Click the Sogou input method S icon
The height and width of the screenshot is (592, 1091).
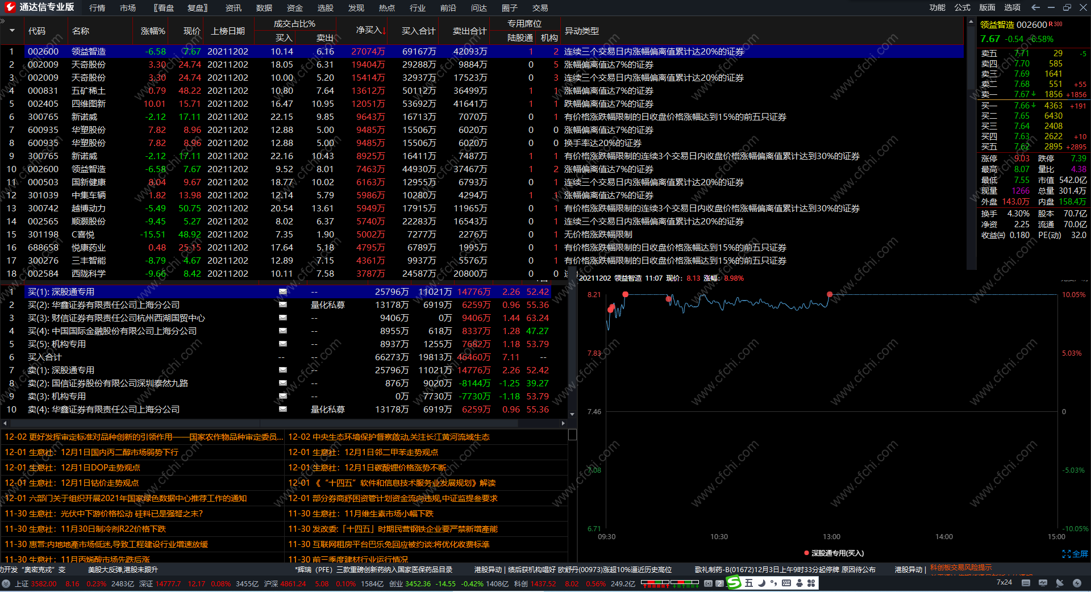pos(734,583)
